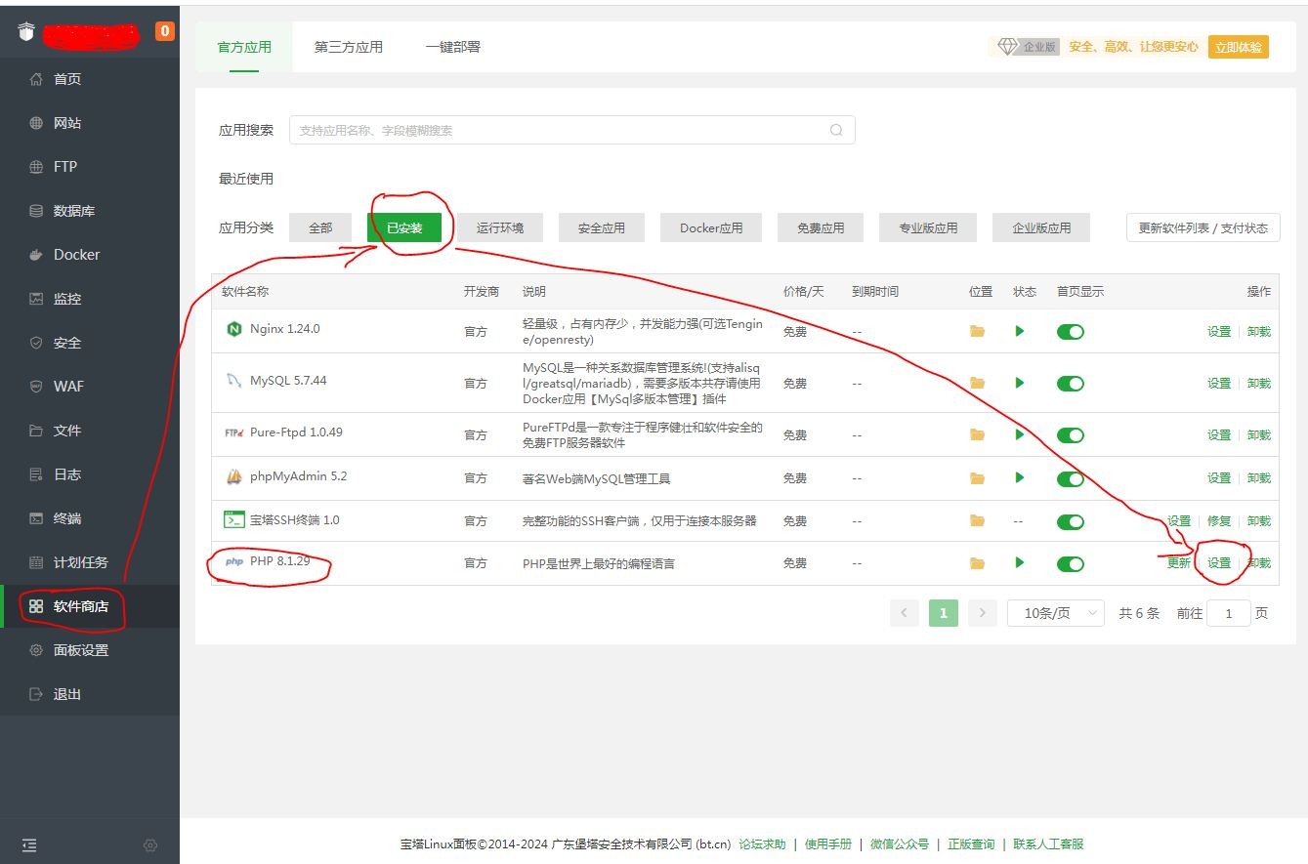Filter apps by 运行环境 category
The image size is (1308, 864).
(500, 227)
